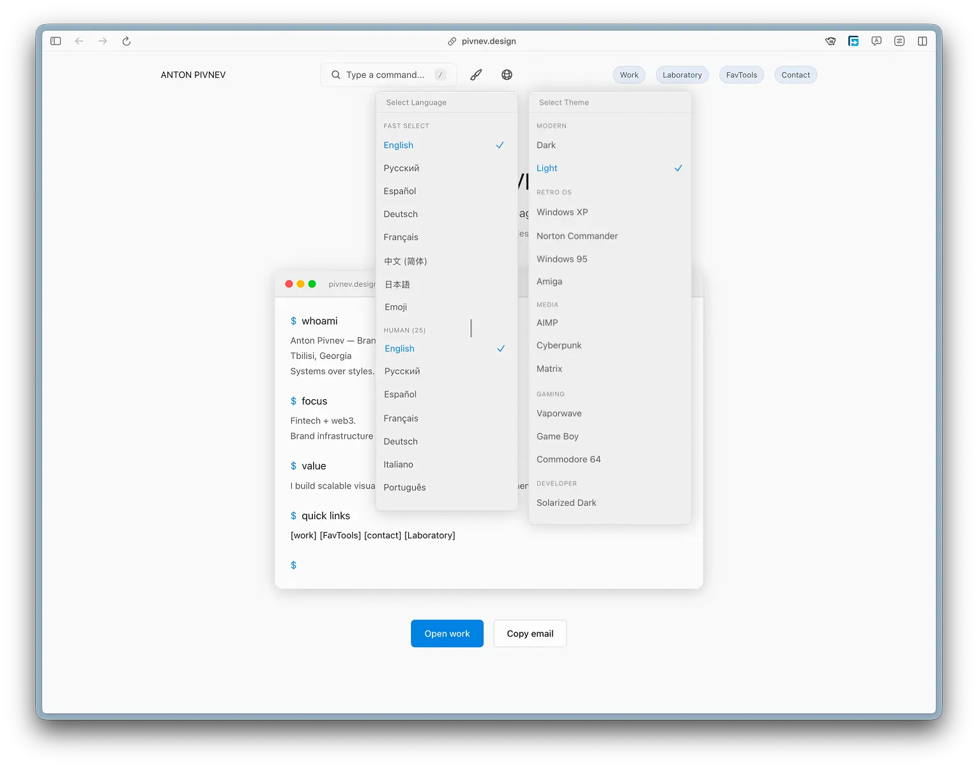The image size is (978, 767).
Task: Click the paintbrush theme selector icon
Action: 476,75
